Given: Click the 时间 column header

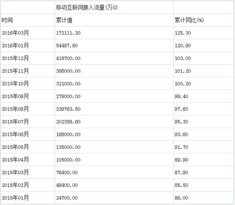Looking at the screenshot, I should pos(7,20).
